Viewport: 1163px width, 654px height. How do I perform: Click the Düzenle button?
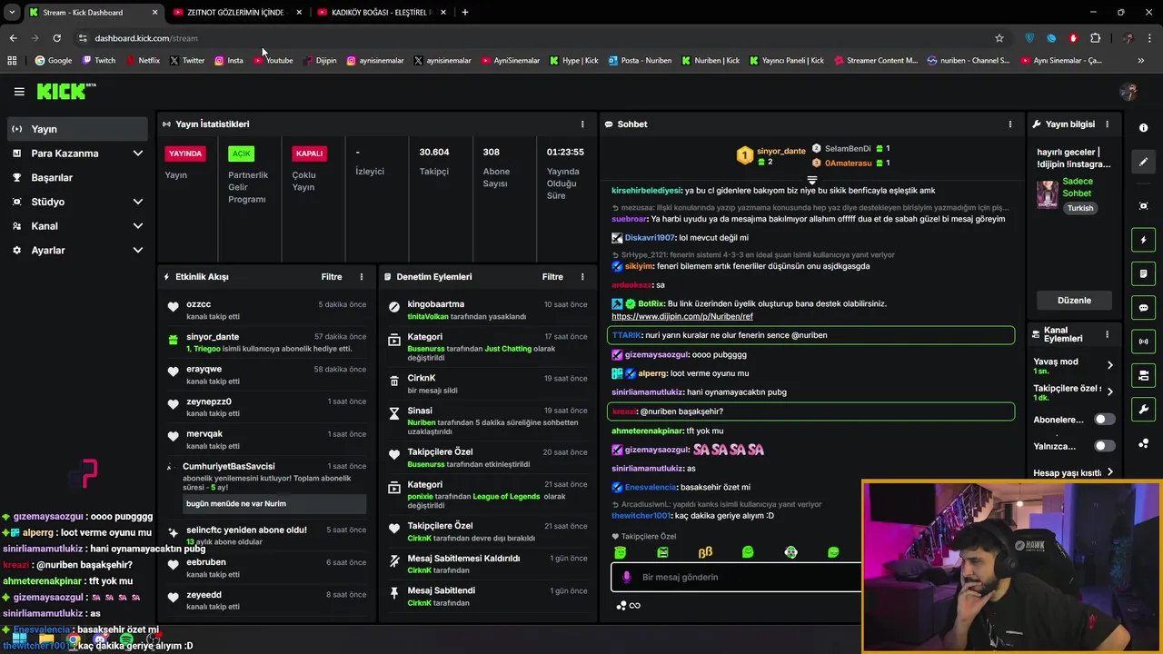tap(1074, 301)
